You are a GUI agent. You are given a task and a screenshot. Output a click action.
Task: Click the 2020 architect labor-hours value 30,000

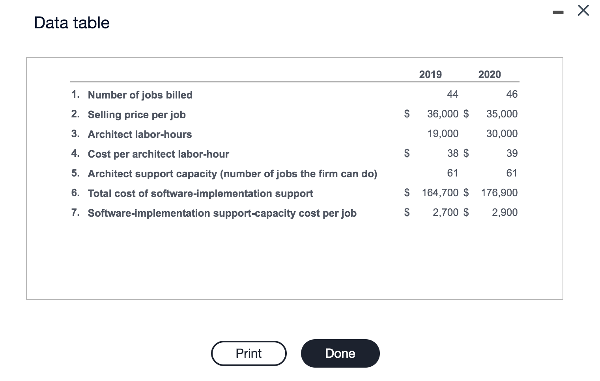point(502,134)
